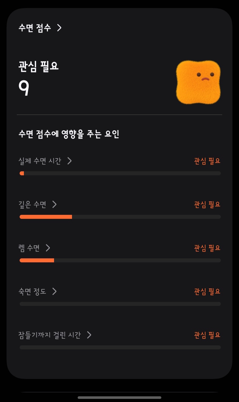Expand the 숙면 정도 chevron arrow
This screenshot has width=239, height=402.
coord(55,291)
